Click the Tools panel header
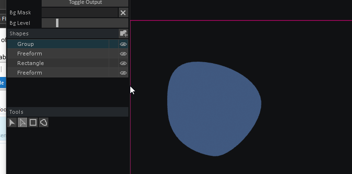This screenshot has width=352, height=174. [68, 112]
